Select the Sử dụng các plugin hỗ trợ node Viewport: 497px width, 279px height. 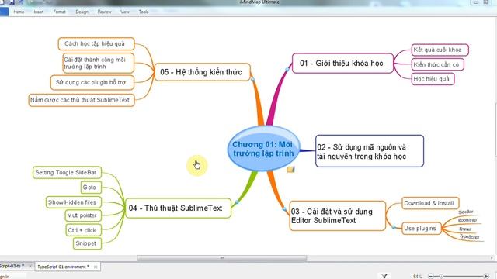point(92,82)
